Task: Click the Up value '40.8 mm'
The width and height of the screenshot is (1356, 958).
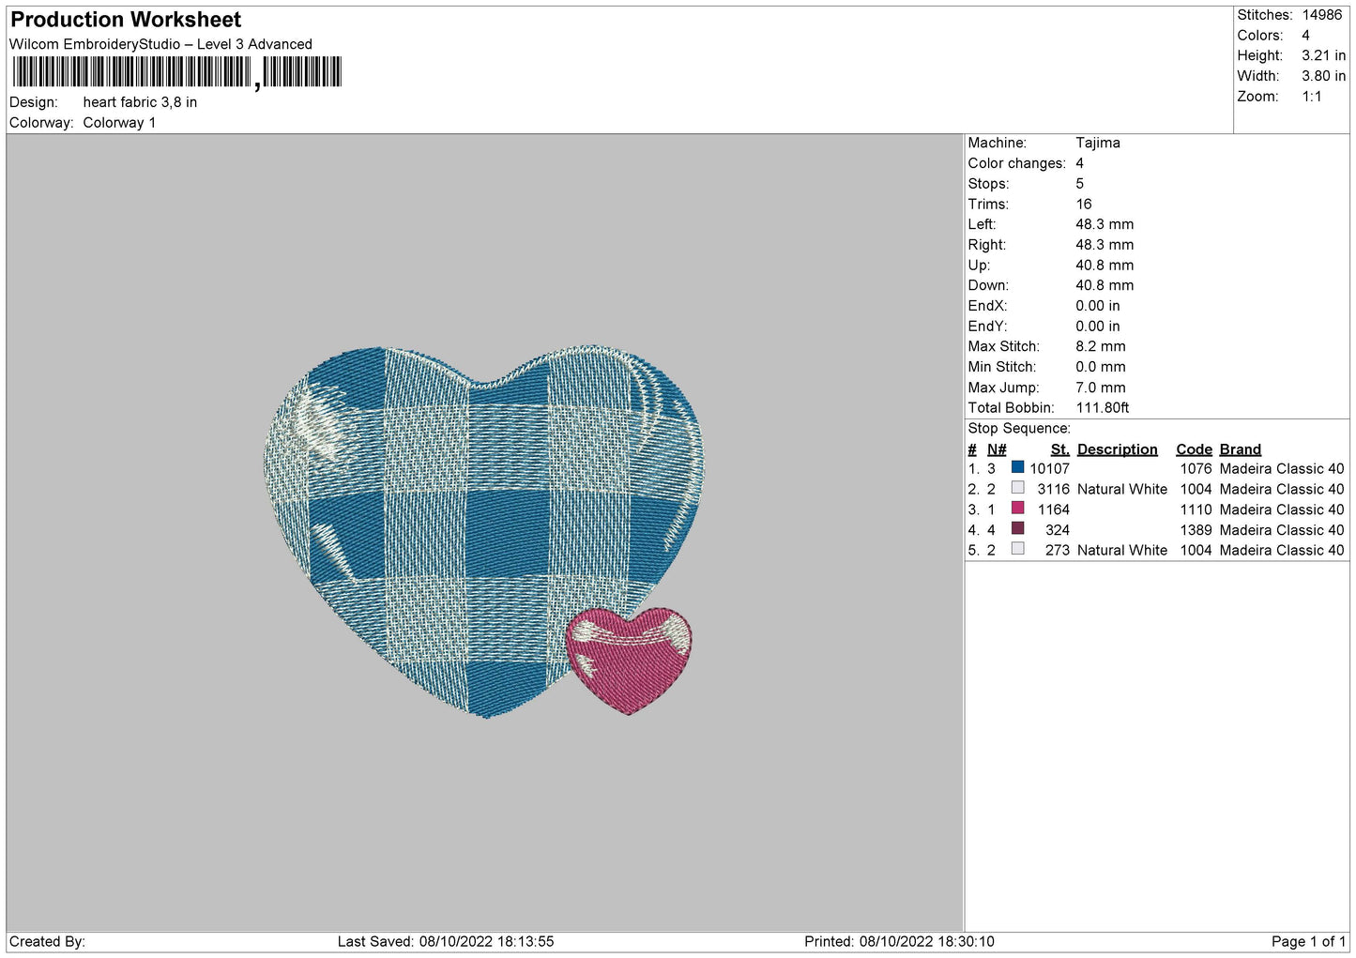Action: coord(1105,266)
